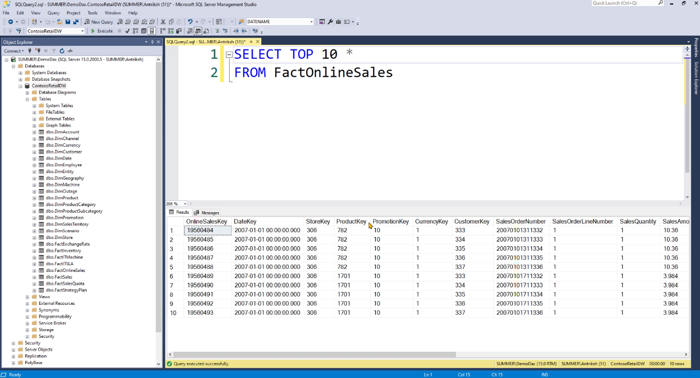Open the Window menu
This screenshot has width=700, height=378.
coord(113,13)
